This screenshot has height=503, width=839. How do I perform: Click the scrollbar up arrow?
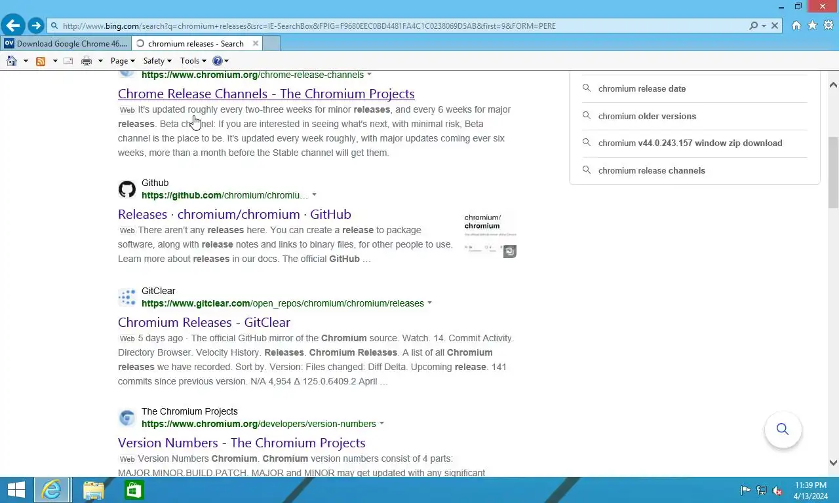pyautogui.click(x=833, y=84)
